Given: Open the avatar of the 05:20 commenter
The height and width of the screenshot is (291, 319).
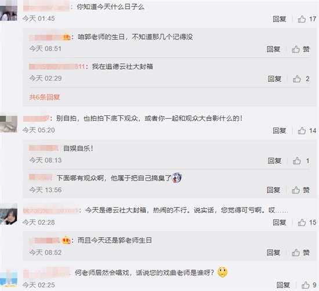Looking at the screenshot, I should click(9, 124).
